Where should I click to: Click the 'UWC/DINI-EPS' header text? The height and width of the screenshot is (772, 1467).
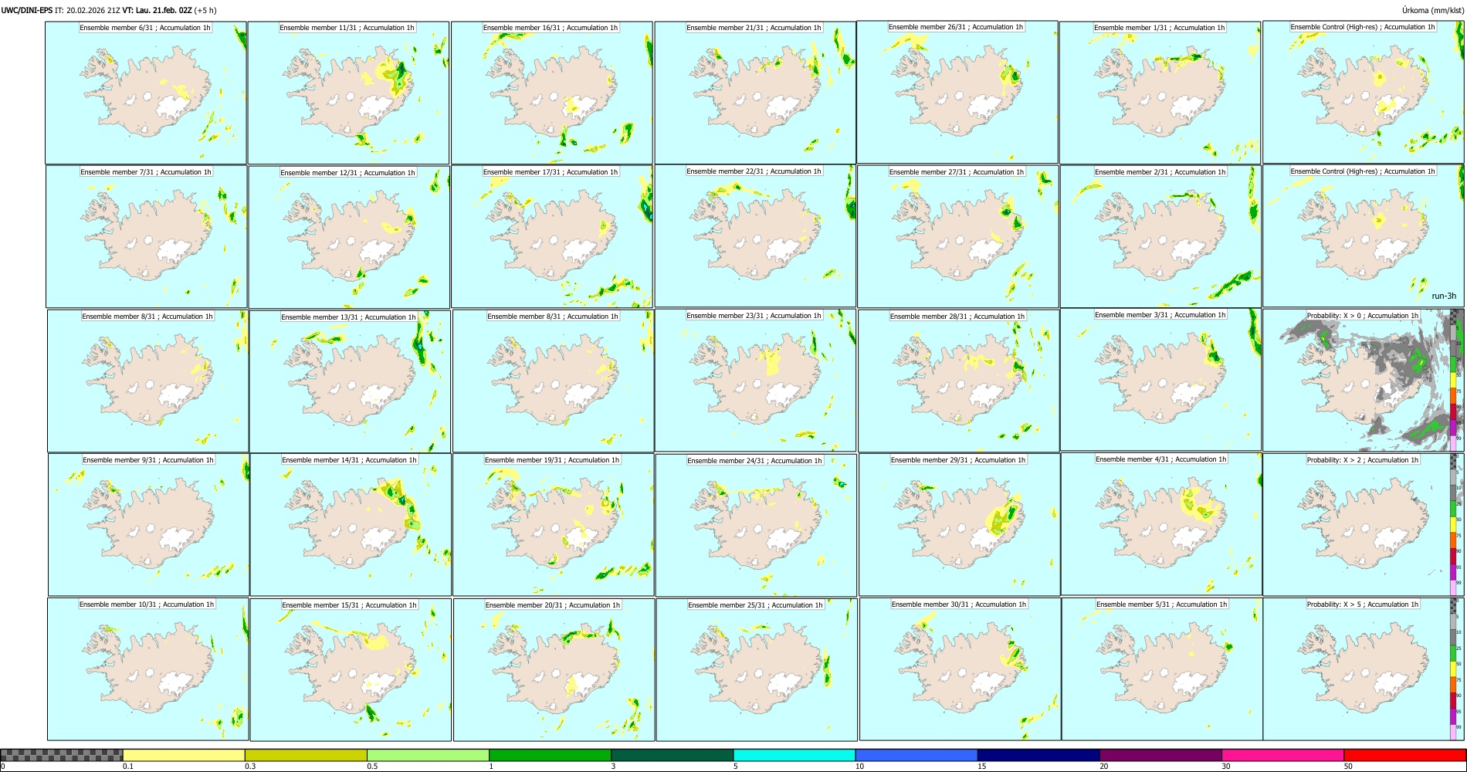coord(27,10)
